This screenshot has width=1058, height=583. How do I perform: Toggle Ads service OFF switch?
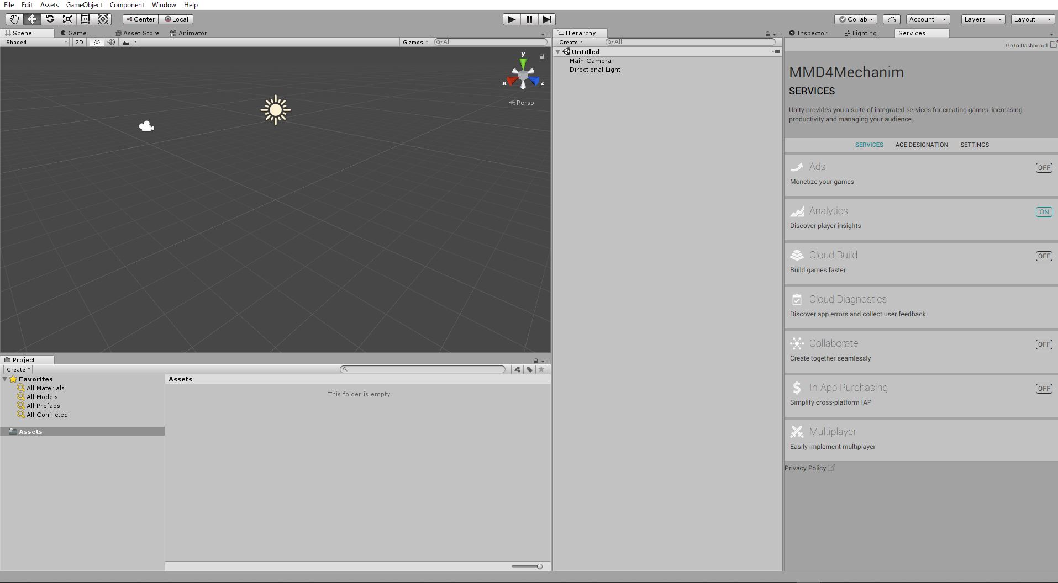(1044, 168)
